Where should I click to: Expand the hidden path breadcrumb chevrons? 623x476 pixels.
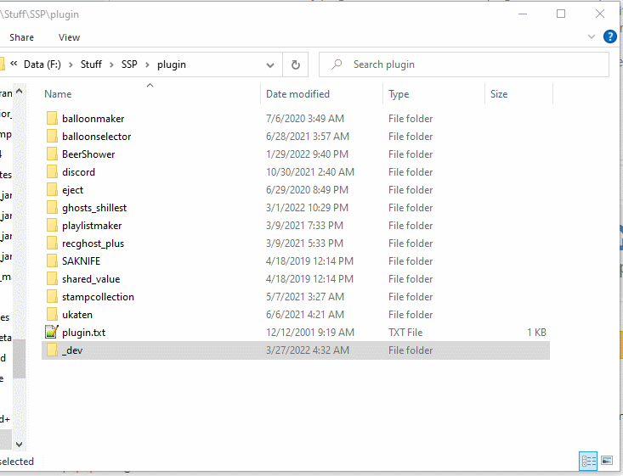pyautogui.click(x=14, y=64)
